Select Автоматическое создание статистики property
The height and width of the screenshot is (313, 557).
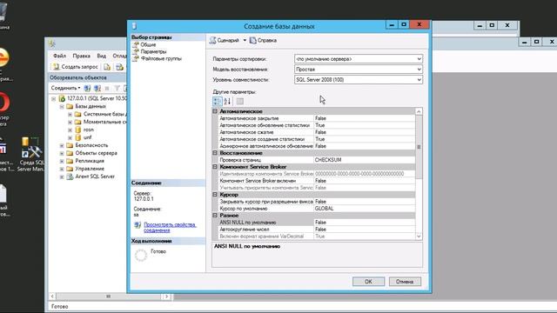(316, 139)
